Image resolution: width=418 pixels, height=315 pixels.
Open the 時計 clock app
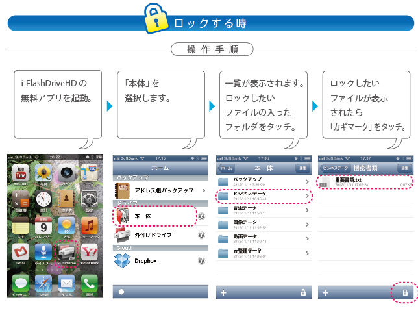(43, 199)
